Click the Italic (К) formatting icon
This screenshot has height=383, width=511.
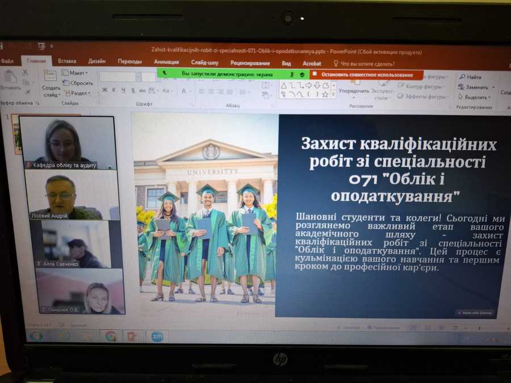pyautogui.click(x=114, y=90)
